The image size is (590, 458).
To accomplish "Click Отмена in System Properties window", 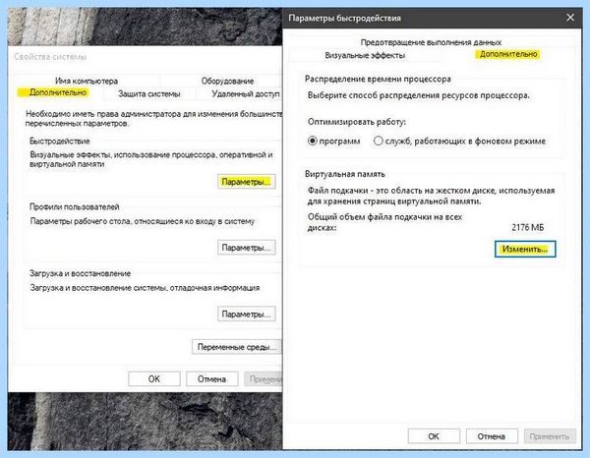I will point(211,379).
